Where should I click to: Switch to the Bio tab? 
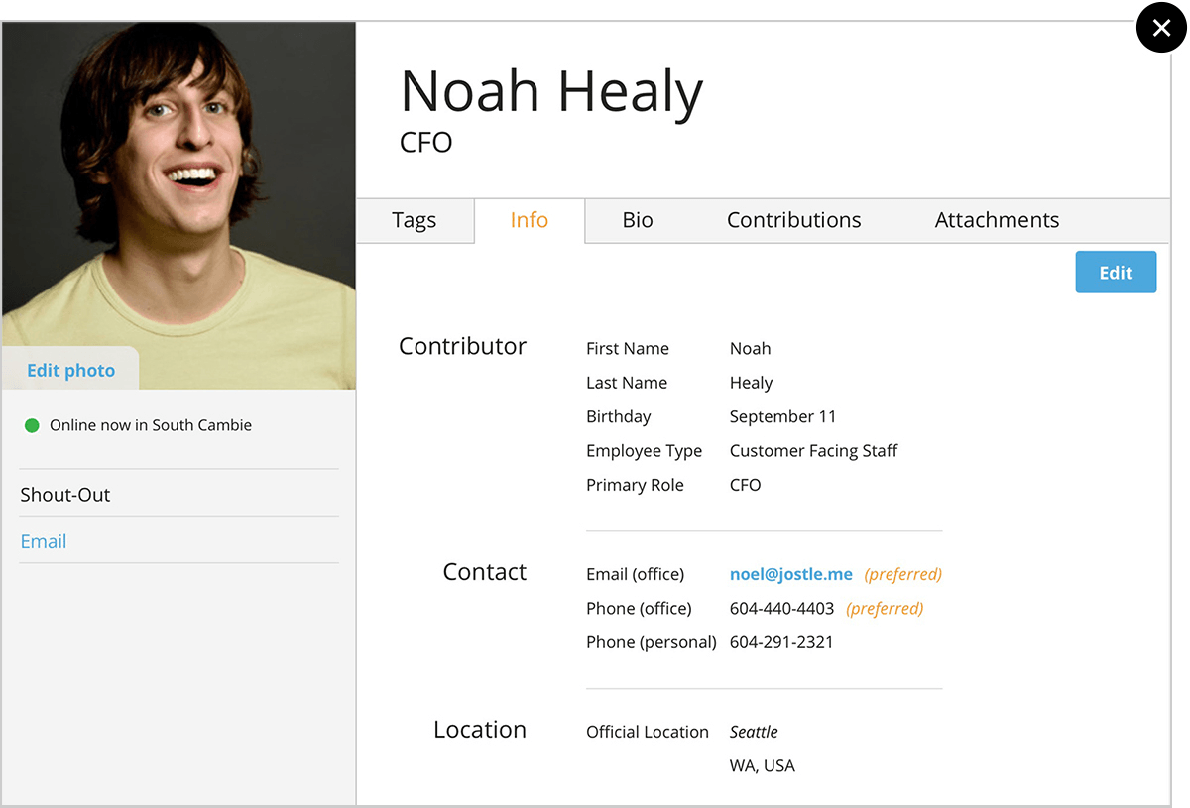638,220
